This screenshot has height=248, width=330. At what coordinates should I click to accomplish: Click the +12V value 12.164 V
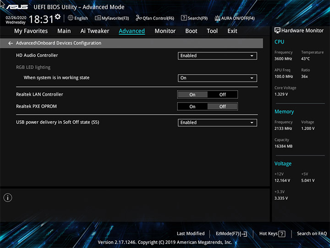(282, 180)
